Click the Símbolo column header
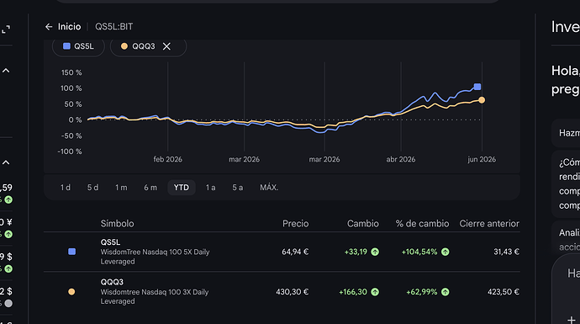 tap(117, 224)
